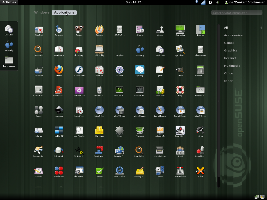
Task: Collapse the category panel with the arrow
Action: [x=261, y=28]
